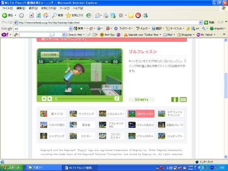Click the video progress slider handle

click(56, 99)
